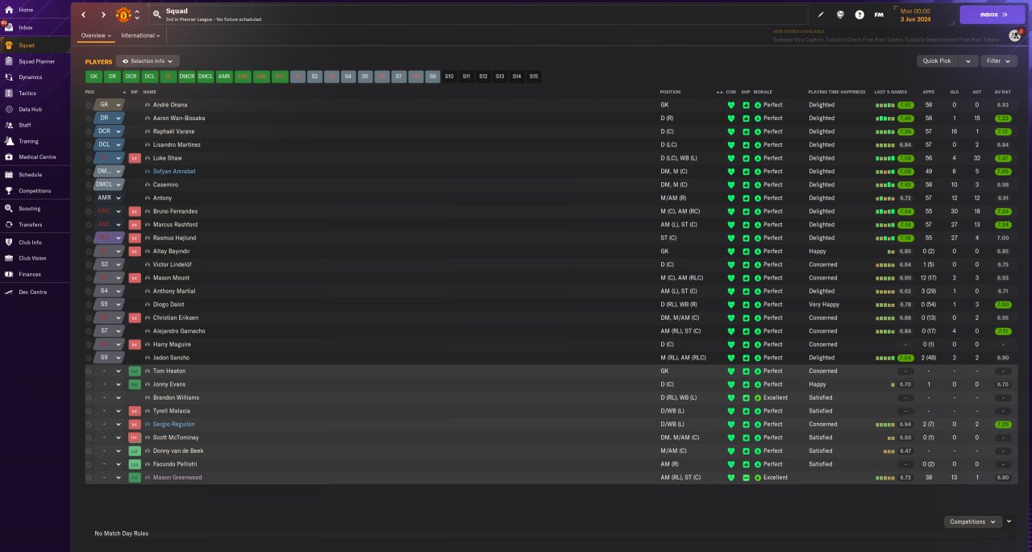This screenshot has width=1032, height=552.
Task: Click the morale icon for Brandon Williams
Action: pyautogui.click(x=758, y=397)
